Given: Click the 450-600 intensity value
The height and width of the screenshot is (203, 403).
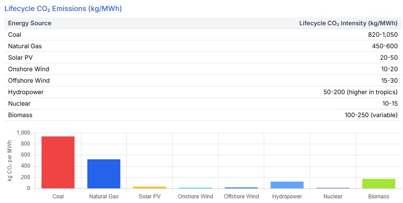Looking at the screenshot, I should click(x=385, y=46).
